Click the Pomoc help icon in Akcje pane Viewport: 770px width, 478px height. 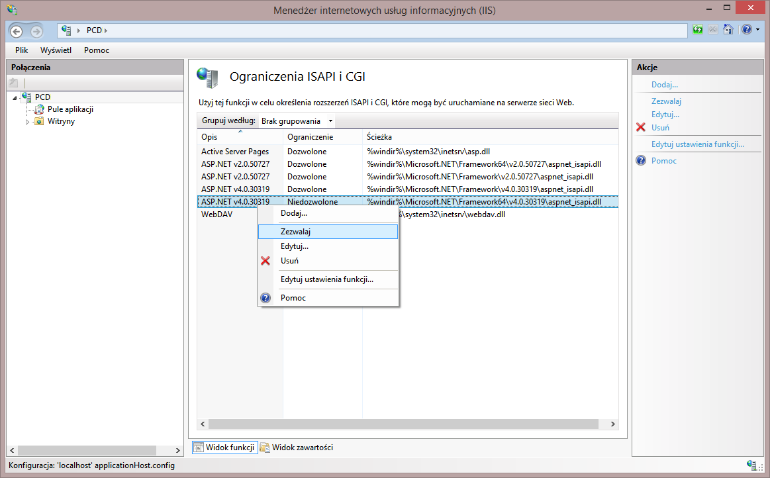pyautogui.click(x=641, y=161)
